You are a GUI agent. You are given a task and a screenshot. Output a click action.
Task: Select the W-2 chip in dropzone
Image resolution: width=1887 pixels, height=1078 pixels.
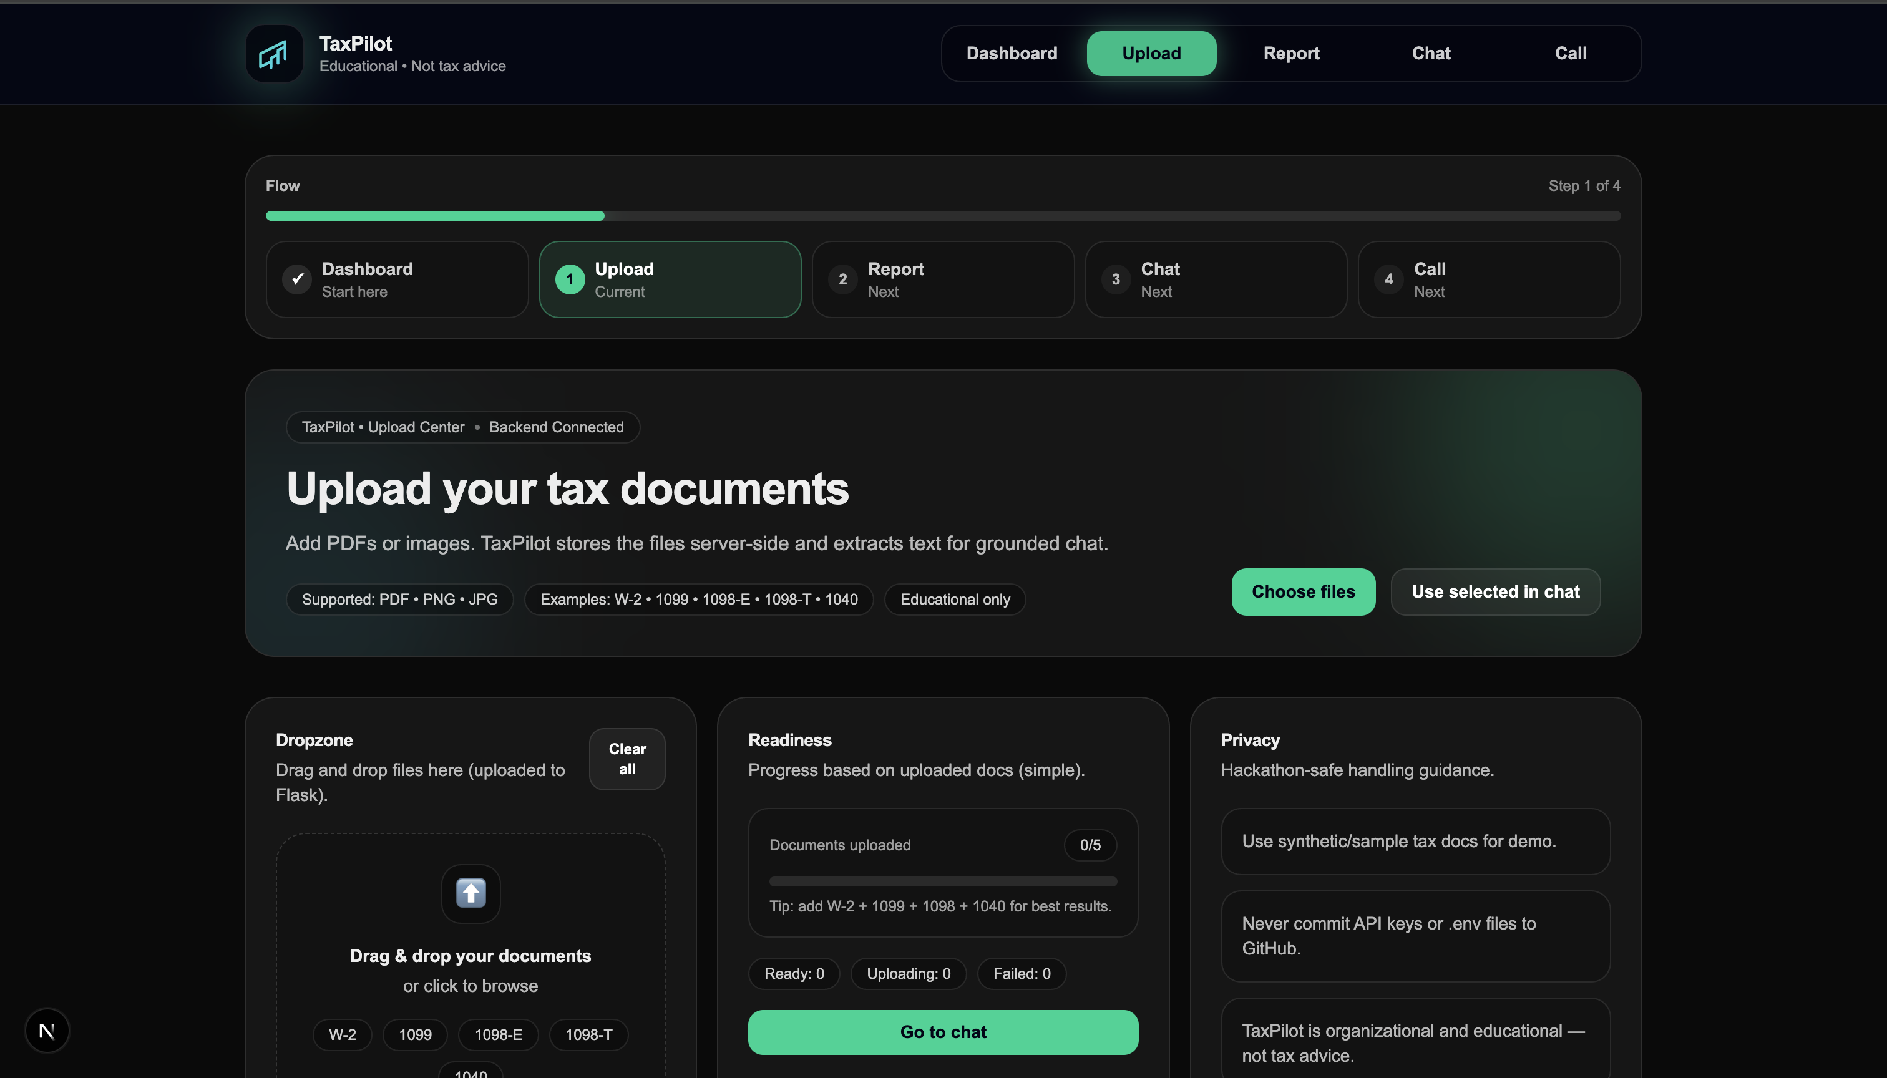click(342, 1034)
